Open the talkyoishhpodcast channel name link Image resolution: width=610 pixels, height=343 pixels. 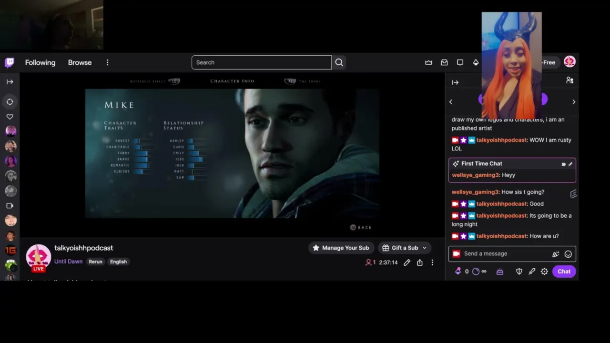(x=83, y=248)
